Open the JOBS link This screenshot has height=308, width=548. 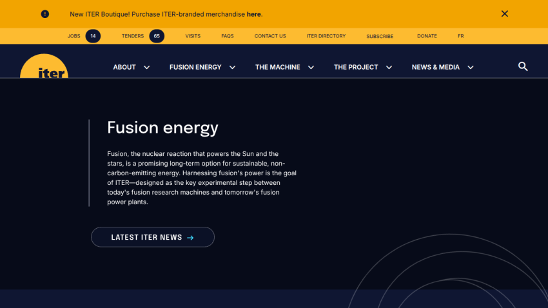(73, 36)
